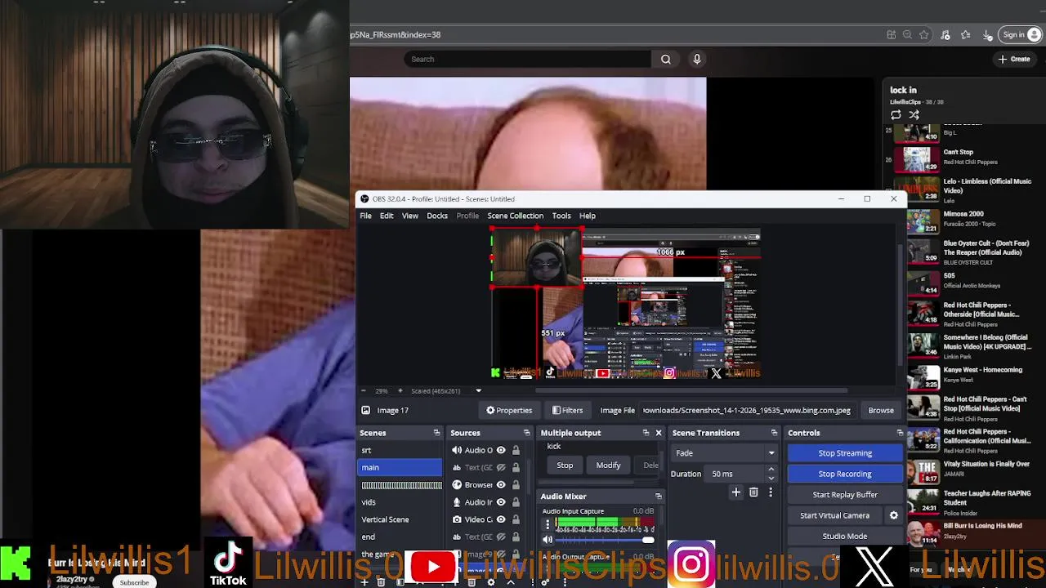Open Virtual Camera settings gear icon

(893, 515)
